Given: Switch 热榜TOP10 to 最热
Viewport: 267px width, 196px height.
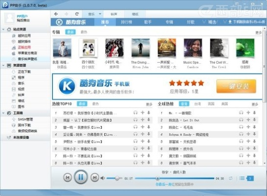Looking at the screenshot, I should coord(96,104).
